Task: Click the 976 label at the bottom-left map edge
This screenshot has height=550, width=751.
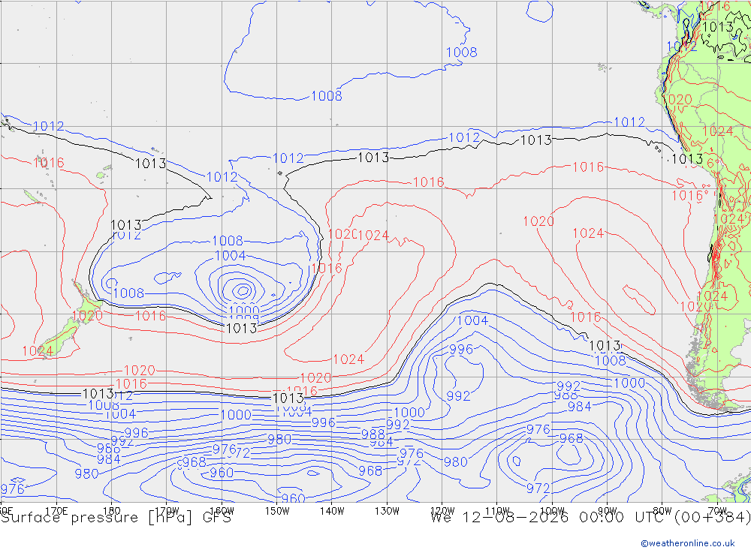Action: (x=12, y=488)
